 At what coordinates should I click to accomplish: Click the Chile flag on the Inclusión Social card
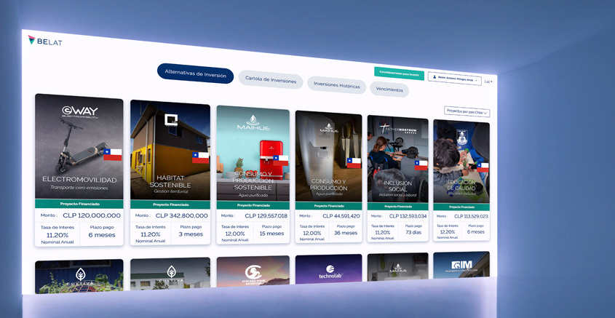[x=421, y=165]
